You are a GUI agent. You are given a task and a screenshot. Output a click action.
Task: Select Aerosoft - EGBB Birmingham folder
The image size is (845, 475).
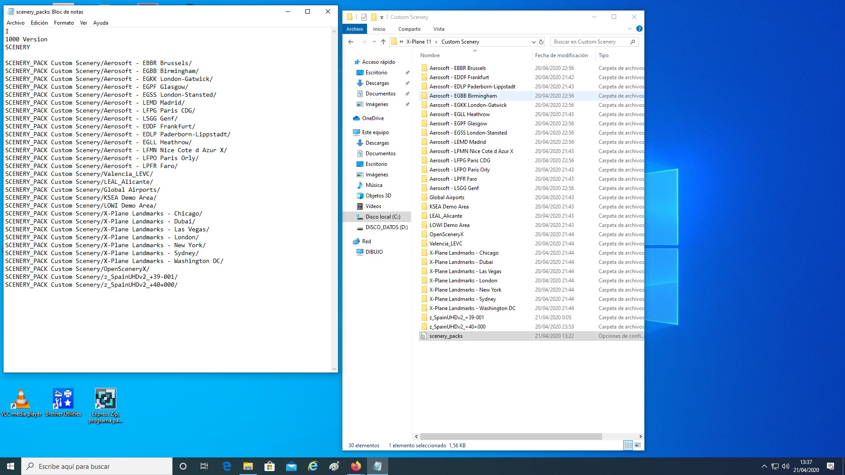tap(531, 96)
